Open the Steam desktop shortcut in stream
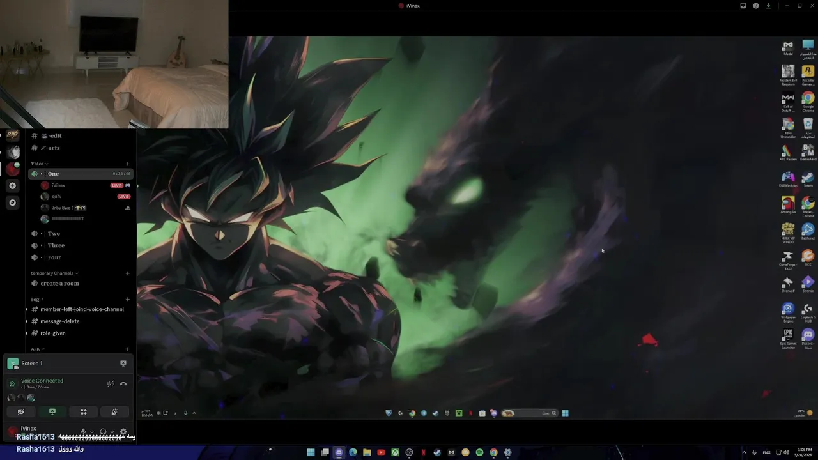 click(x=808, y=180)
